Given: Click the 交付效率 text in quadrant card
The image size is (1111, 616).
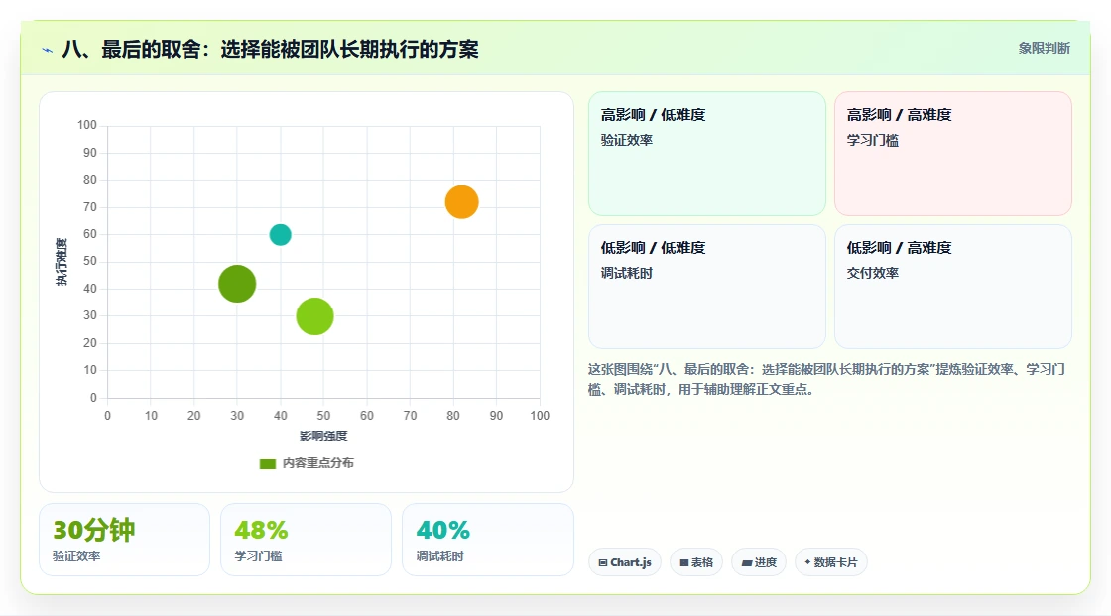Looking at the screenshot, I should [873, 273].
